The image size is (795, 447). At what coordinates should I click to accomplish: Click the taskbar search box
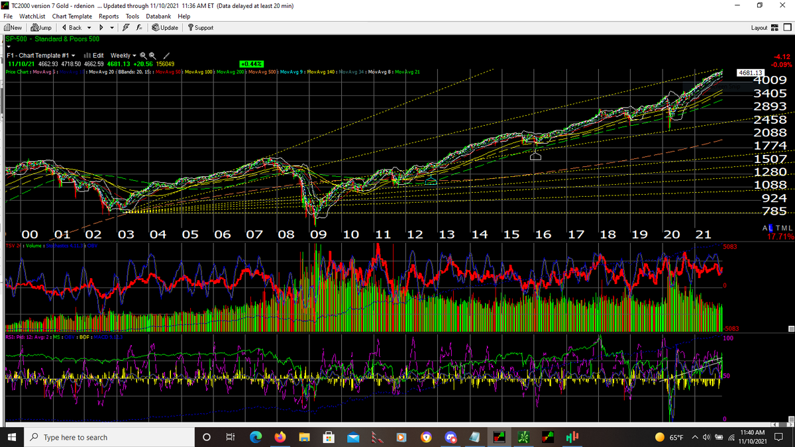point(109,437)
